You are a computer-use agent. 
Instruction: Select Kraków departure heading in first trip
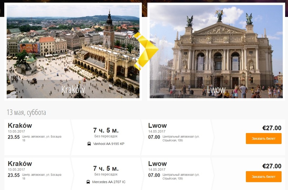pos(20,126)
